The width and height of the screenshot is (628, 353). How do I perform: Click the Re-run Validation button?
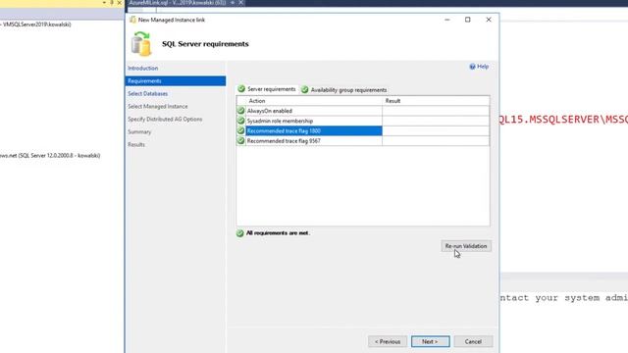point(466,246)
